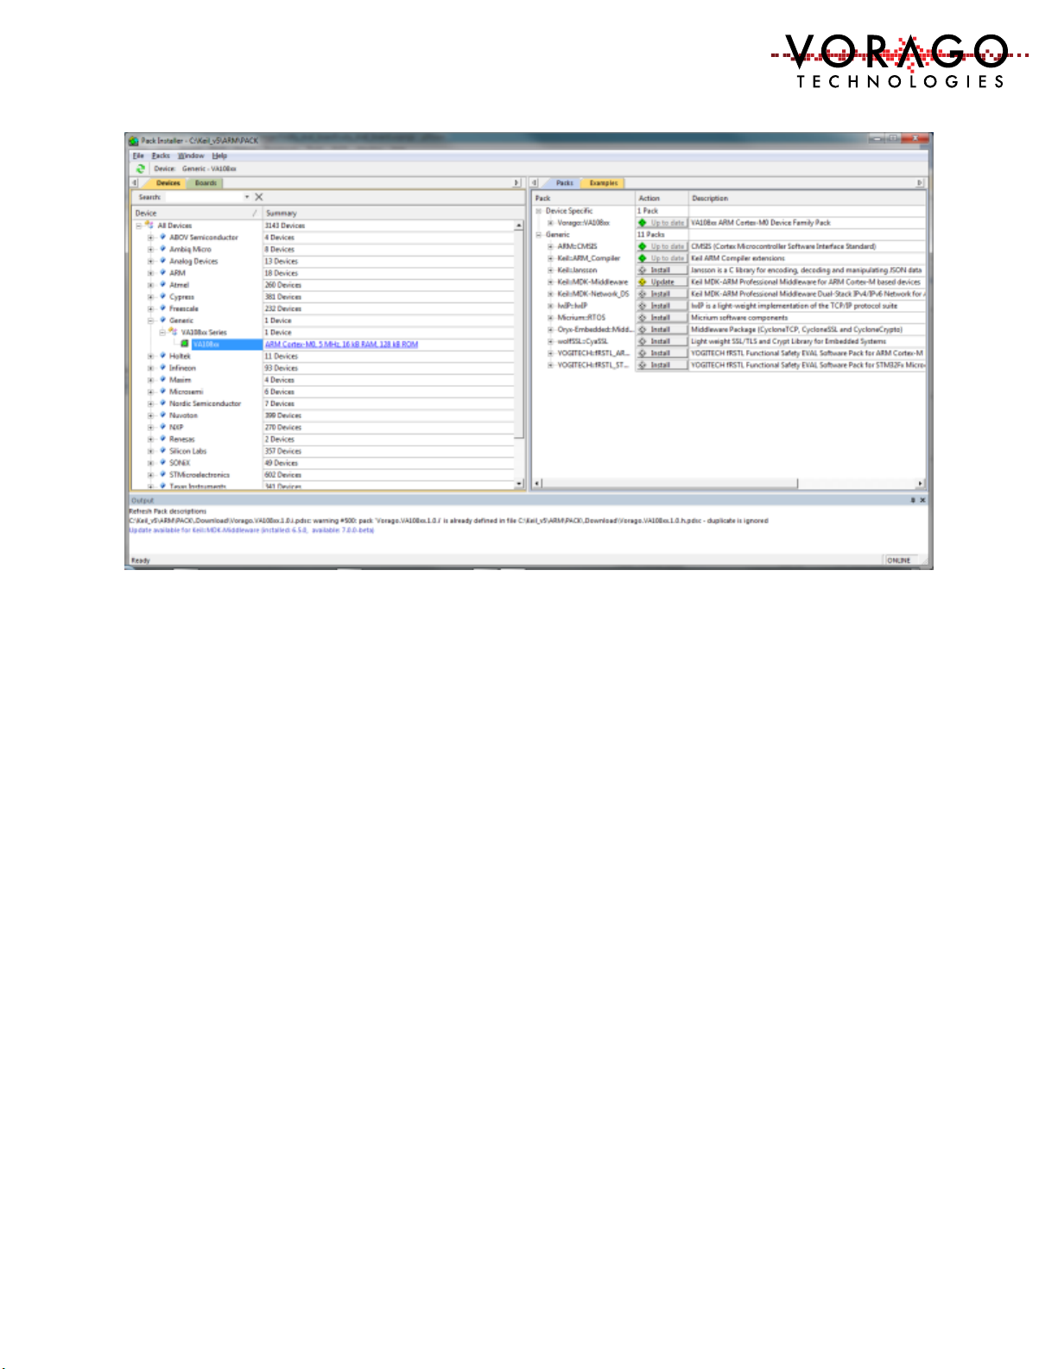This screenshot has width=1058, height=1369.
Task: Select the SONiX vendor entry
Action: pos(180,463)
